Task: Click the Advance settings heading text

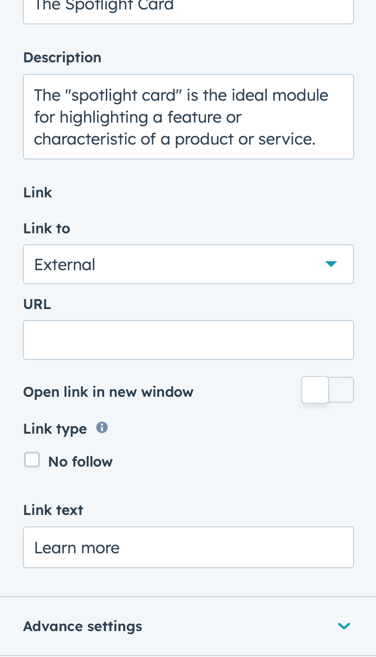Action: [x=83, y=626]
